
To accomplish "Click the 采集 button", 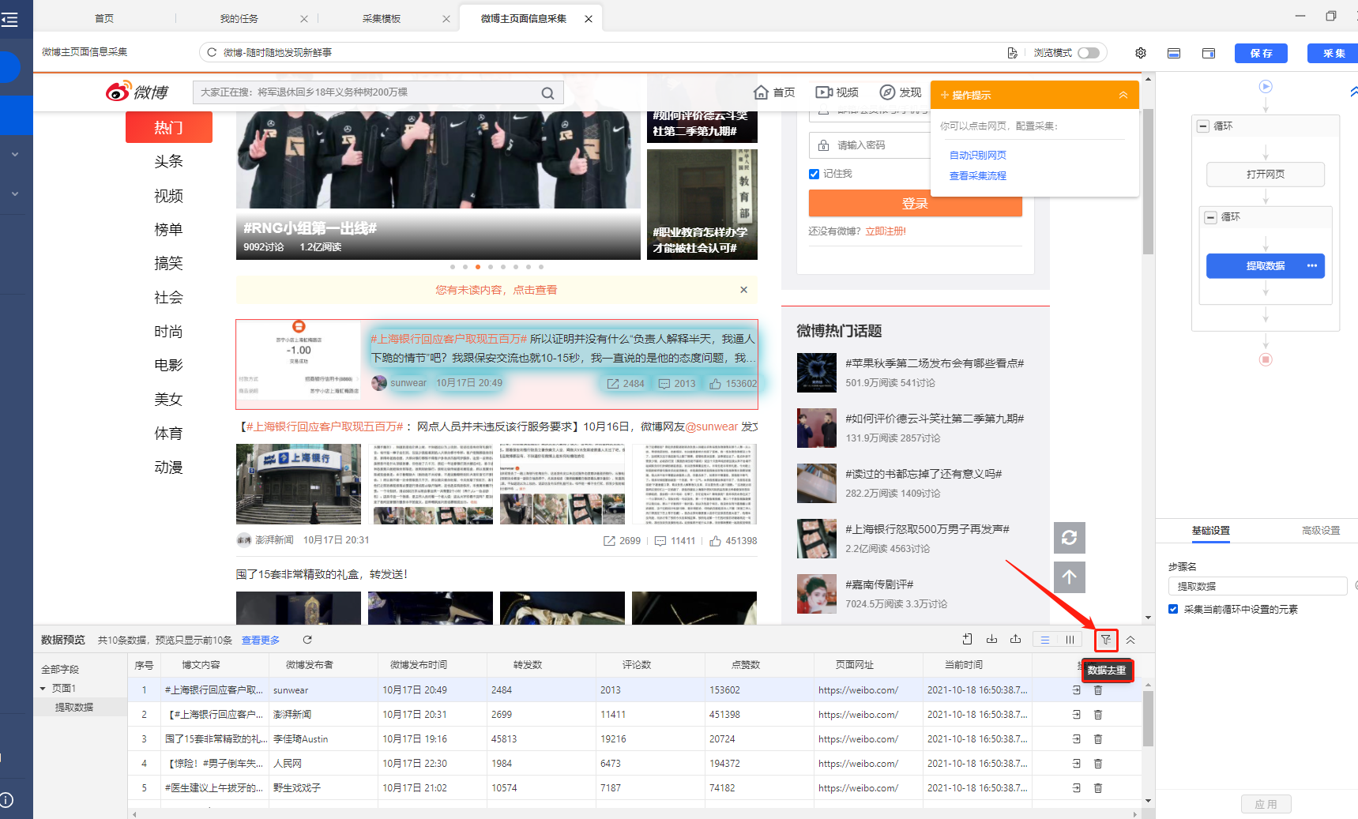I will point(1334,53).
